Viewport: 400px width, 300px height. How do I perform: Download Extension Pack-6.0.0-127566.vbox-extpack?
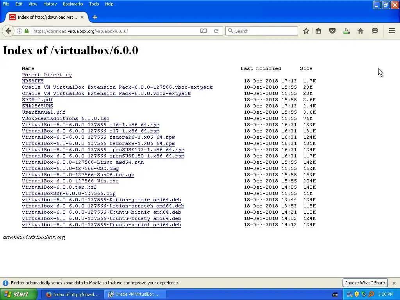click(x=117, y=87)
